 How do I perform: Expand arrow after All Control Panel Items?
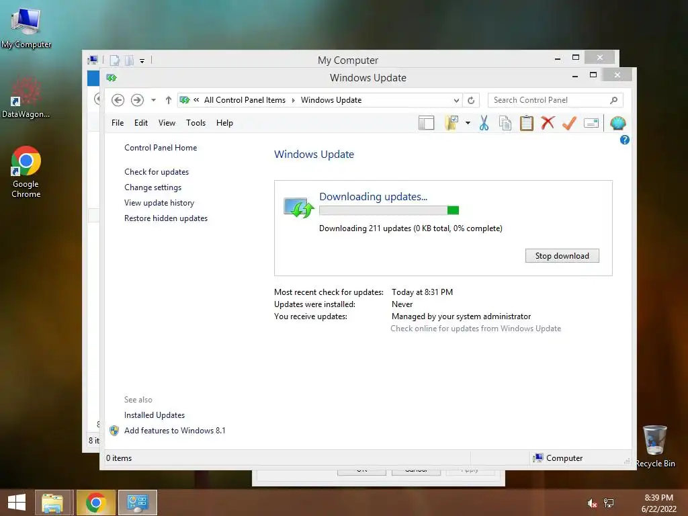[x=293, y=100]
